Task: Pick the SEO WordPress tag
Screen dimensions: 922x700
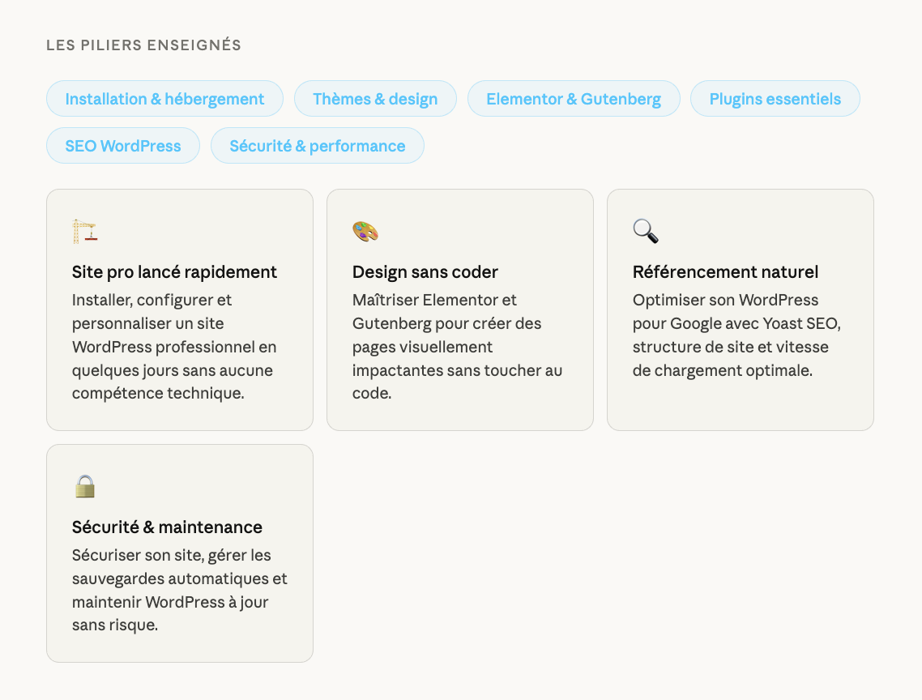Action: click(x=123, y=146)
